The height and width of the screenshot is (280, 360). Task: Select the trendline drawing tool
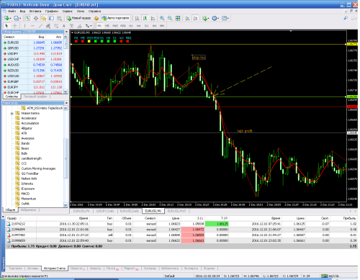(x=40, y=26)
